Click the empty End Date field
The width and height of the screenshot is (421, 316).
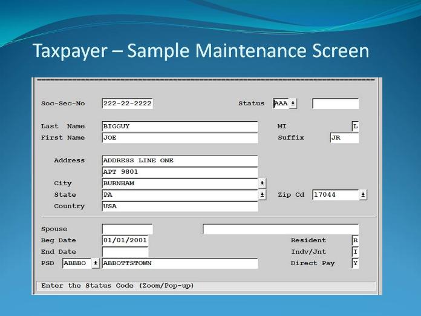pos(125,252)
